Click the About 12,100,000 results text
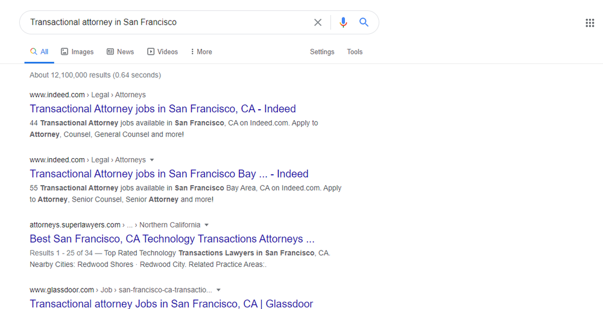This screenshot has height=309, width=603. [x=95, y=75]
